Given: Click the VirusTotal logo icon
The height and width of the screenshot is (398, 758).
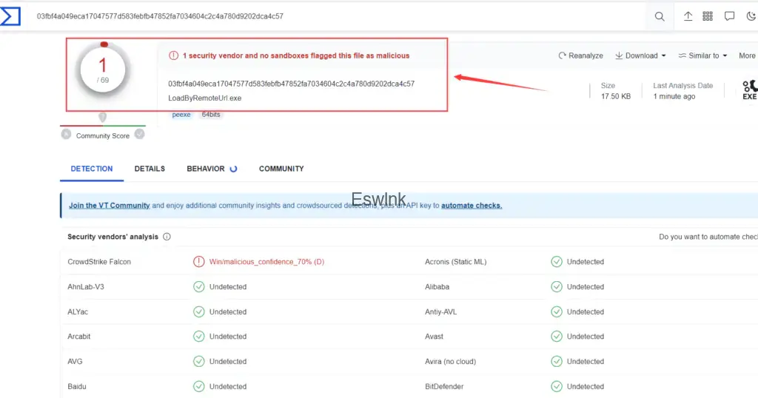Looking at the screenshot, I should (x=10, y=16).
